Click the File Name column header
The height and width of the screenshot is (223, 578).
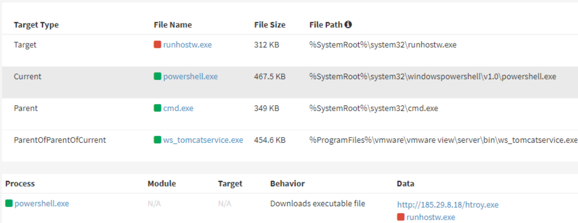coord(173,25)
